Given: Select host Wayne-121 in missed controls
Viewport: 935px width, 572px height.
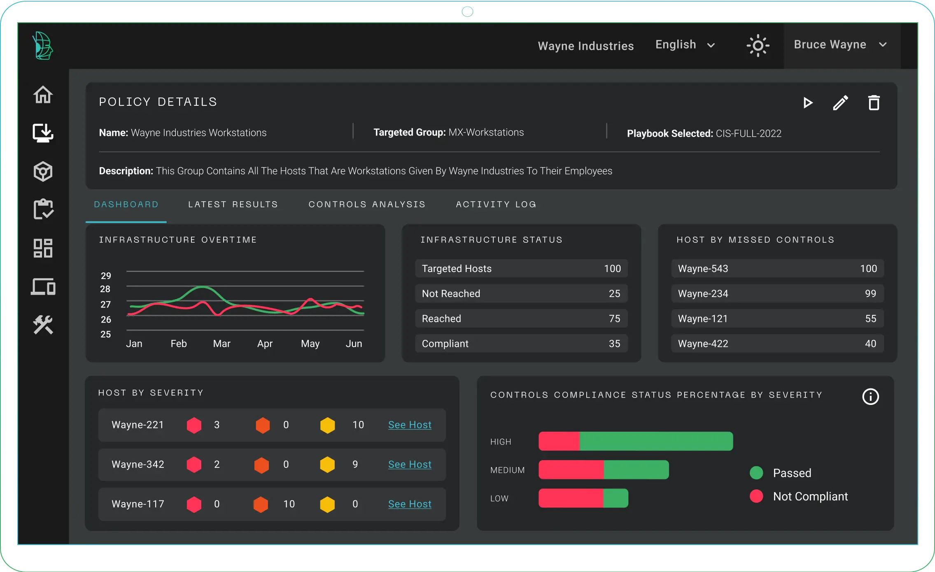Looking at the screenshot, I should click(777, 319).
